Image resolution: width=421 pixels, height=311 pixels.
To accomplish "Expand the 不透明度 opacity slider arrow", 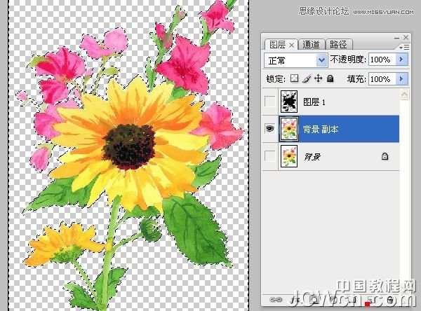I will click(x=403, y=60).
